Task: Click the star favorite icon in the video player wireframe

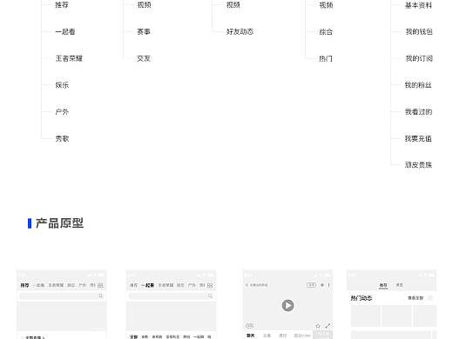Action: [x=318, y=326]
